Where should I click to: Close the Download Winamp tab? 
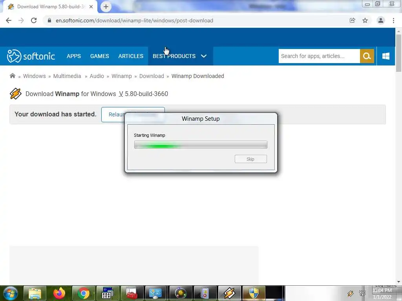[91, 7]
